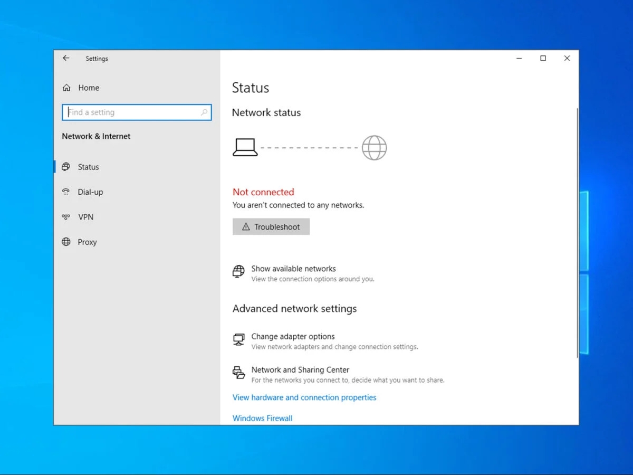Click the VPN connection icon

point(66,217)
